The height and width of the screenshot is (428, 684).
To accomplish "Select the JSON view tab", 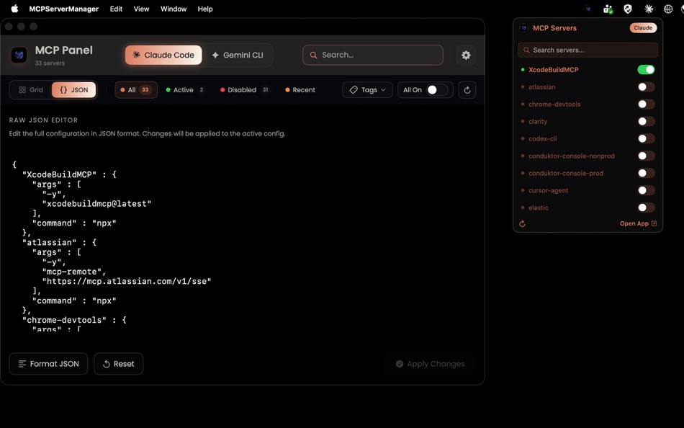I will (x=73, y=90).
